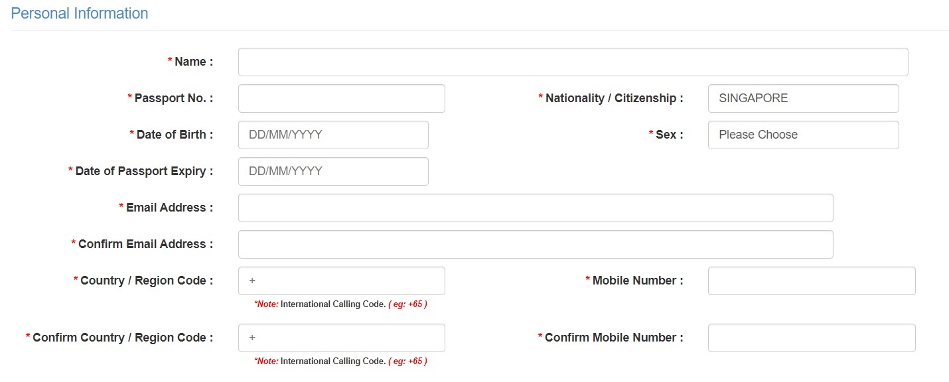
Task: Click the "Nationality / Citizenship :" label
Action: 614,98
